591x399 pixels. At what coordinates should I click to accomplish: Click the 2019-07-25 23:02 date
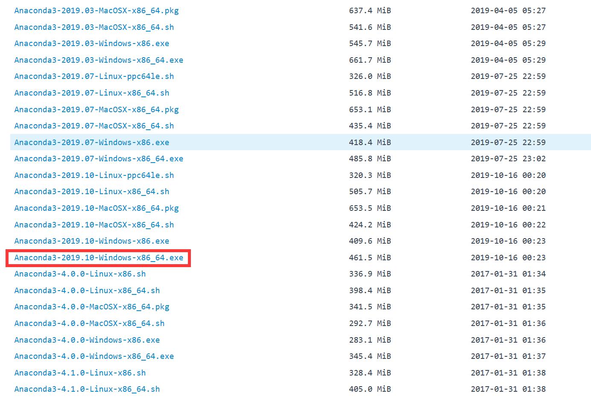[508, 158]
